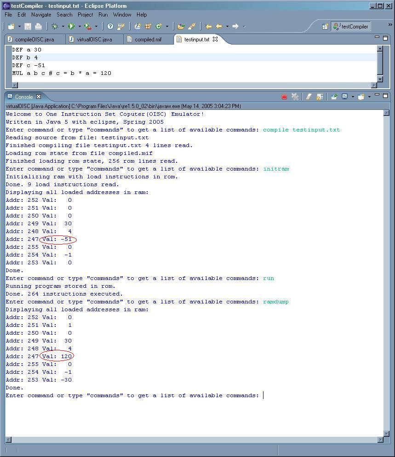Open the Display Selected Console dropdown arrow
The width and height of the screenshot is (395, 457).
tap(352, 97)
